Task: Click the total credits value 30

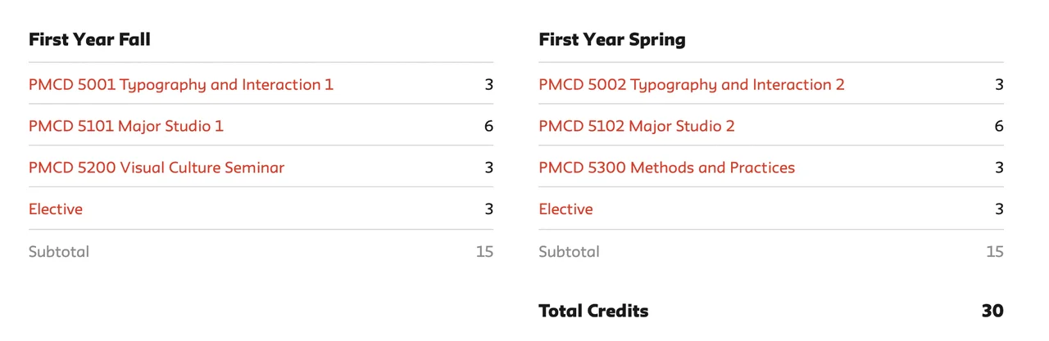Action: click(x=992, y=311)
